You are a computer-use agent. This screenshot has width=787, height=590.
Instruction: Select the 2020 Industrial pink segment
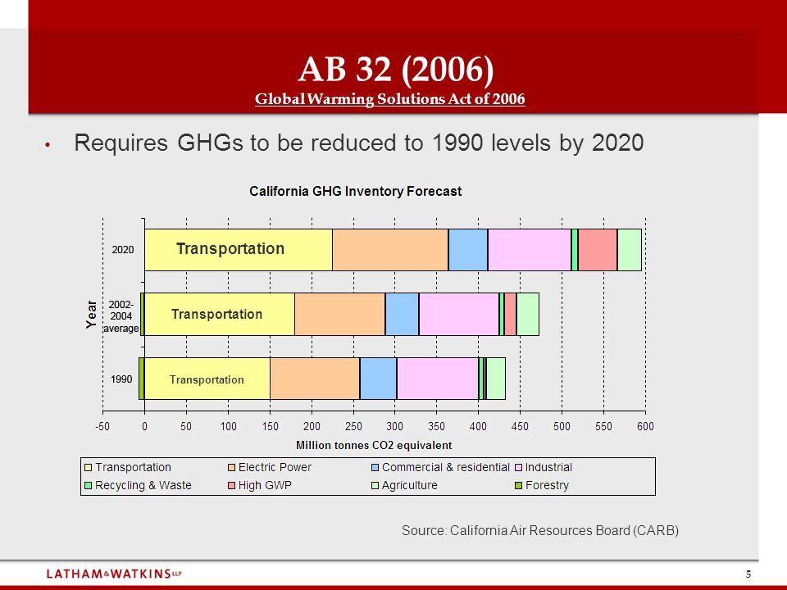530,250
